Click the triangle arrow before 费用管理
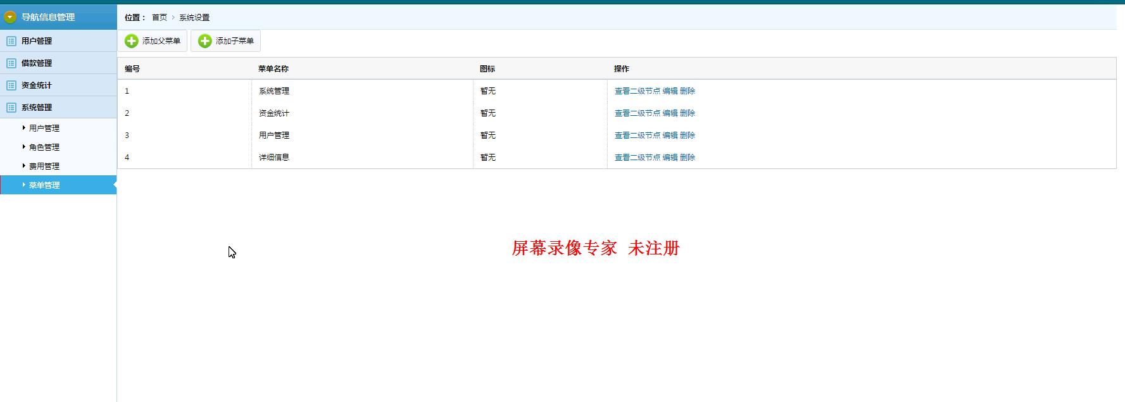The image size is (1125, 402). (x=24, y=166)
